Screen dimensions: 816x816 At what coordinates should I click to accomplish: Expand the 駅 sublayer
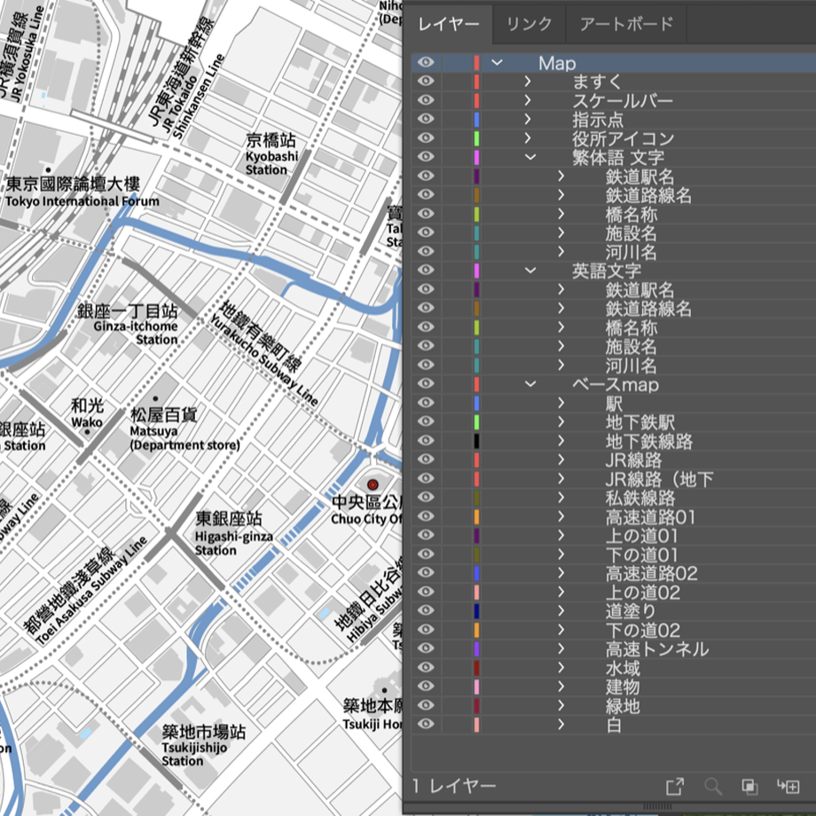[x=561, y=403]
